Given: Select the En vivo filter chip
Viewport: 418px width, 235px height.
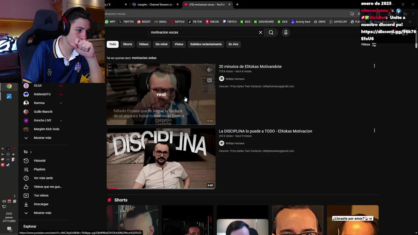Looking at the screenshot, I should 233,44.
